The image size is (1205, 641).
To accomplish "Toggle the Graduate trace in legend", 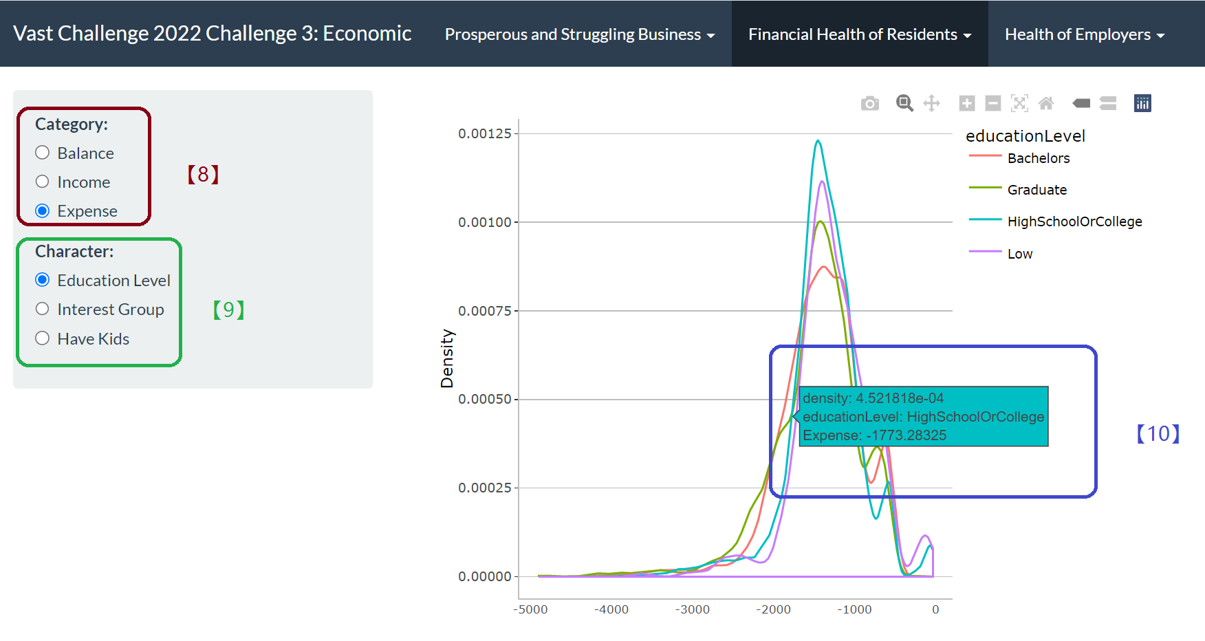I will coord(1036,190).
